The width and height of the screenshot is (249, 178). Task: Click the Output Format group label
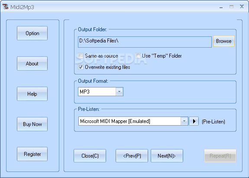pyautogui.click(x=93, y=81)
